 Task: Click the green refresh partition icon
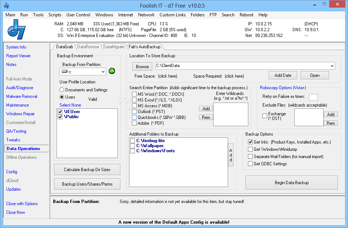112,71
